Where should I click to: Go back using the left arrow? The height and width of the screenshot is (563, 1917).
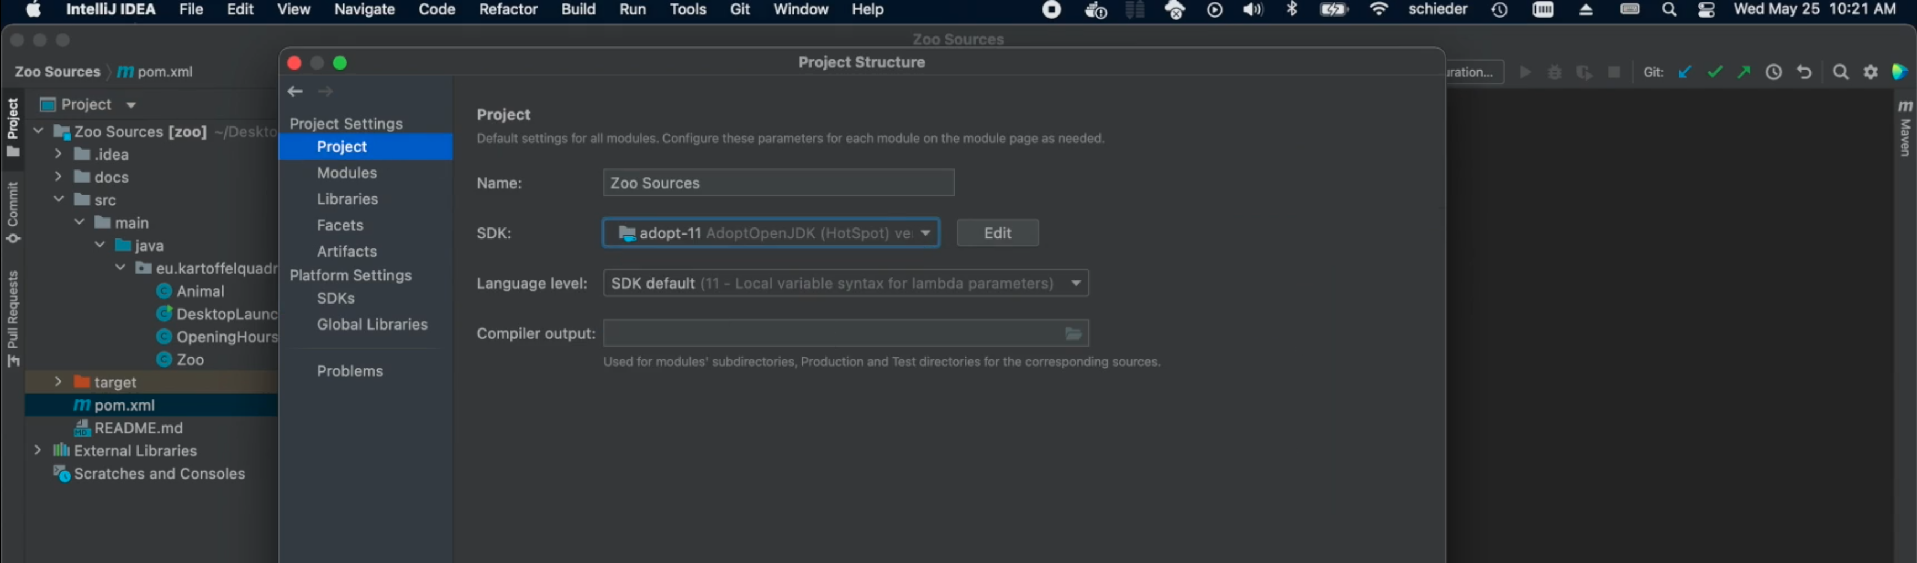click(x=296, y=92)
